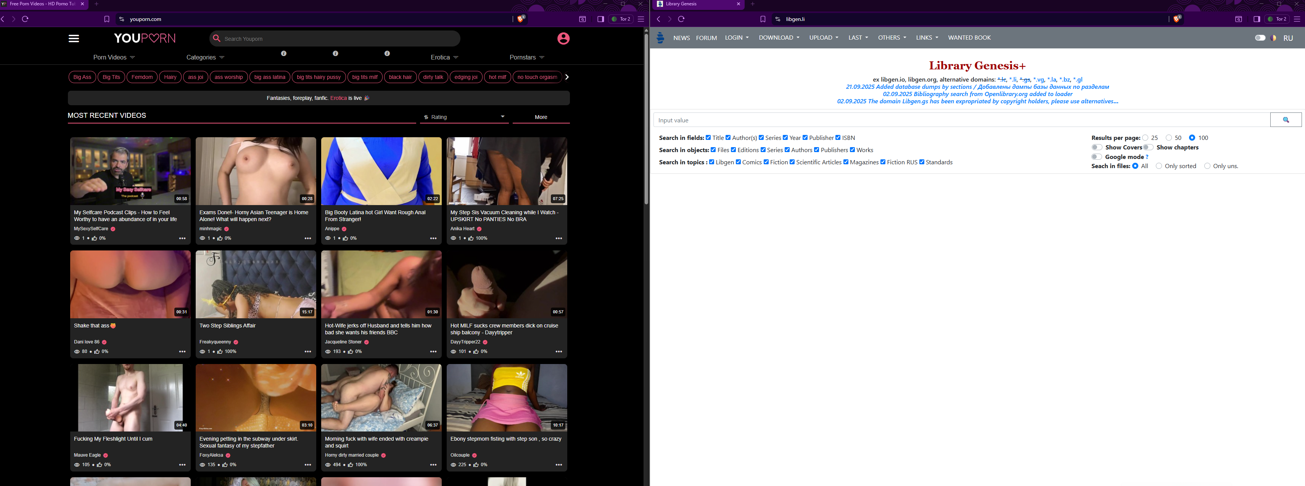This screenshot has width=1305, height=486.
Task: Open site settings icon beside libgen.li address
Action: click(x=778, y=19)
